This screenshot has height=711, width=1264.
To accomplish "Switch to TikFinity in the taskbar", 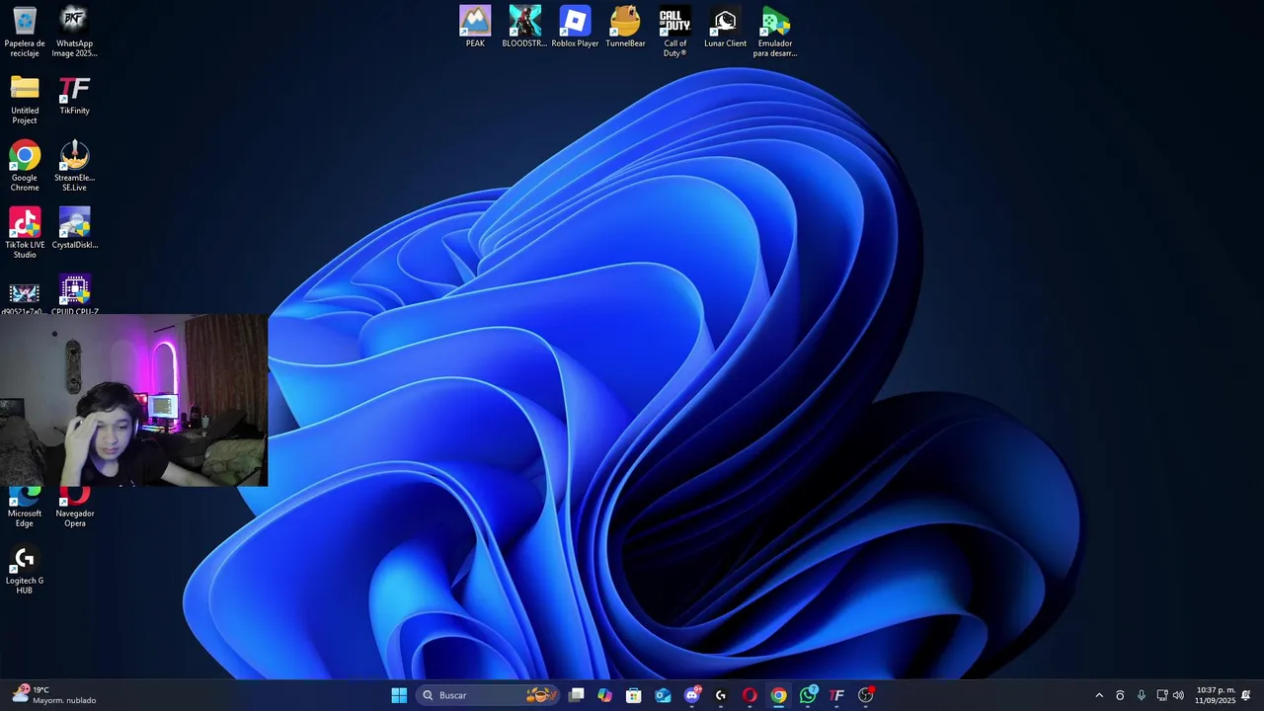I will [836, 695].
